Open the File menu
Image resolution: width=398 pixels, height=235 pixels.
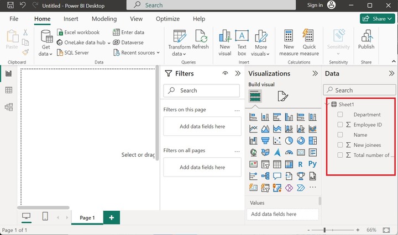point(14,19)
